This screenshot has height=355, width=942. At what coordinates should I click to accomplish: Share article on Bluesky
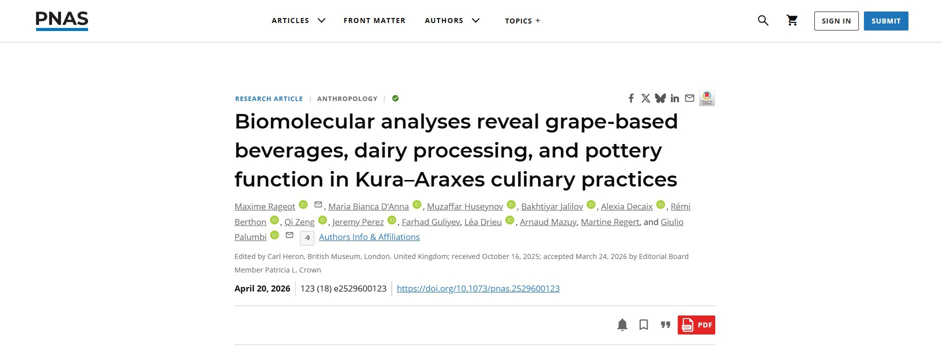[660, 98]
